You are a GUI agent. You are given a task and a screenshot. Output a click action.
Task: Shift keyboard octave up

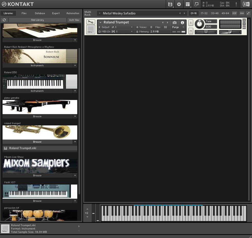tap(87, 209)
